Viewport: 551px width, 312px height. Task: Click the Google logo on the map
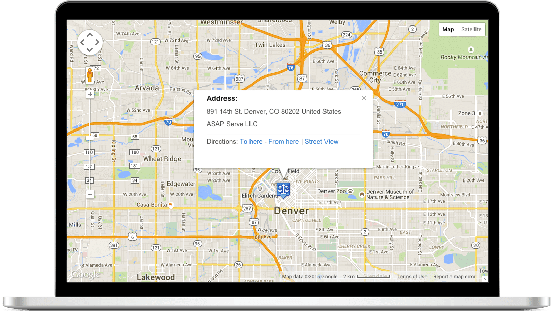(86, 274)
